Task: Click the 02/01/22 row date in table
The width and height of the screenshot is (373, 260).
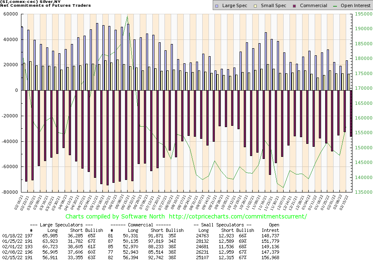Action: tap(10, 246)
